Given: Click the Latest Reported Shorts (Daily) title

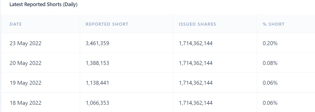Looking at the screenshot, I should pyautogui.click(x=43, y=5).
